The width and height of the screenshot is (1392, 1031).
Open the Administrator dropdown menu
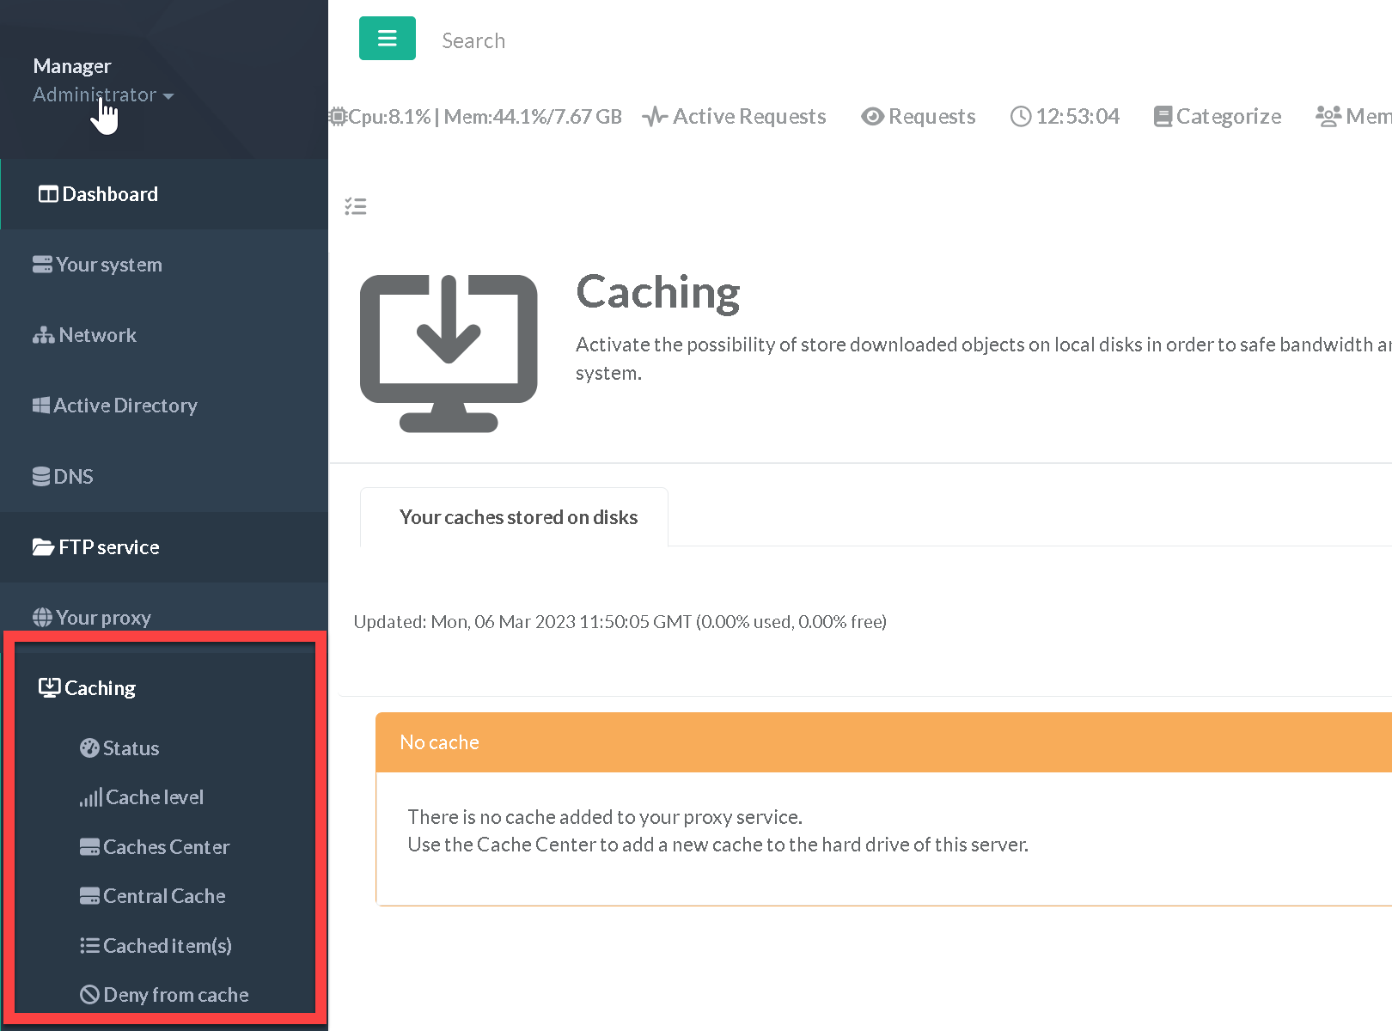pyautogui.click(x=103, y=95)
